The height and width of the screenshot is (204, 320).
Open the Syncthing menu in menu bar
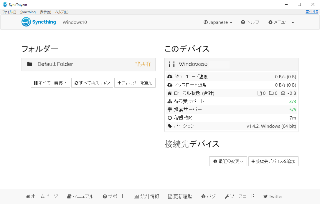pyautogui.click(x=28, y=12)
